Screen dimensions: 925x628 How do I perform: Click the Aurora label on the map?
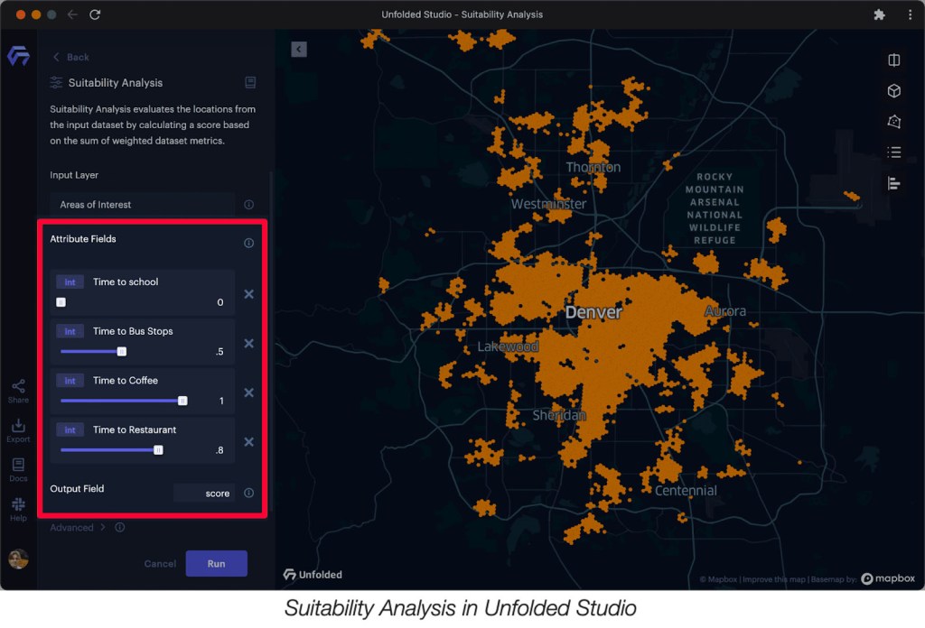pos(725,311)
